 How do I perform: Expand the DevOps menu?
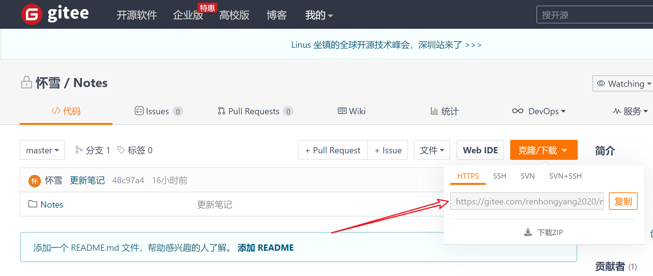click(x=539, y=111)
